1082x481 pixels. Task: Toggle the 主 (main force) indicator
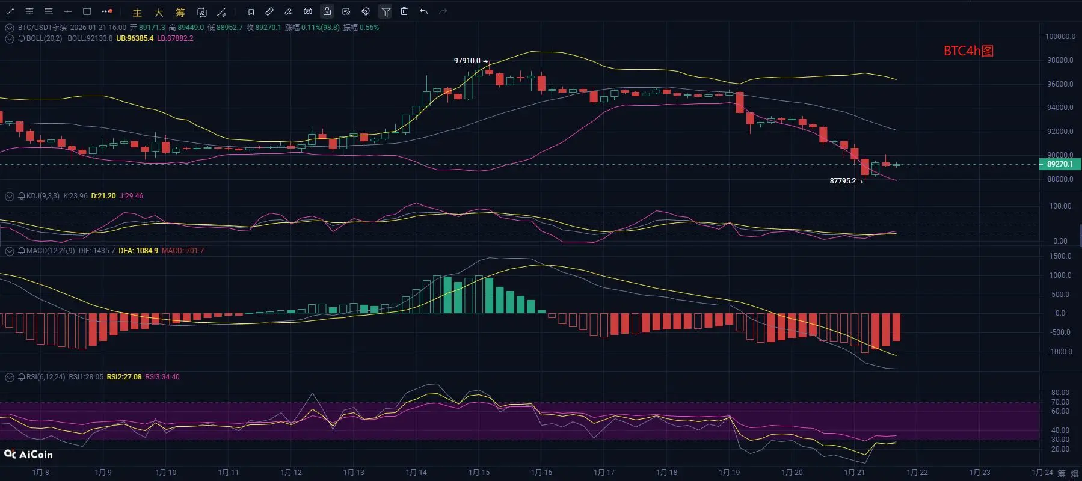(x=137, y=12)
